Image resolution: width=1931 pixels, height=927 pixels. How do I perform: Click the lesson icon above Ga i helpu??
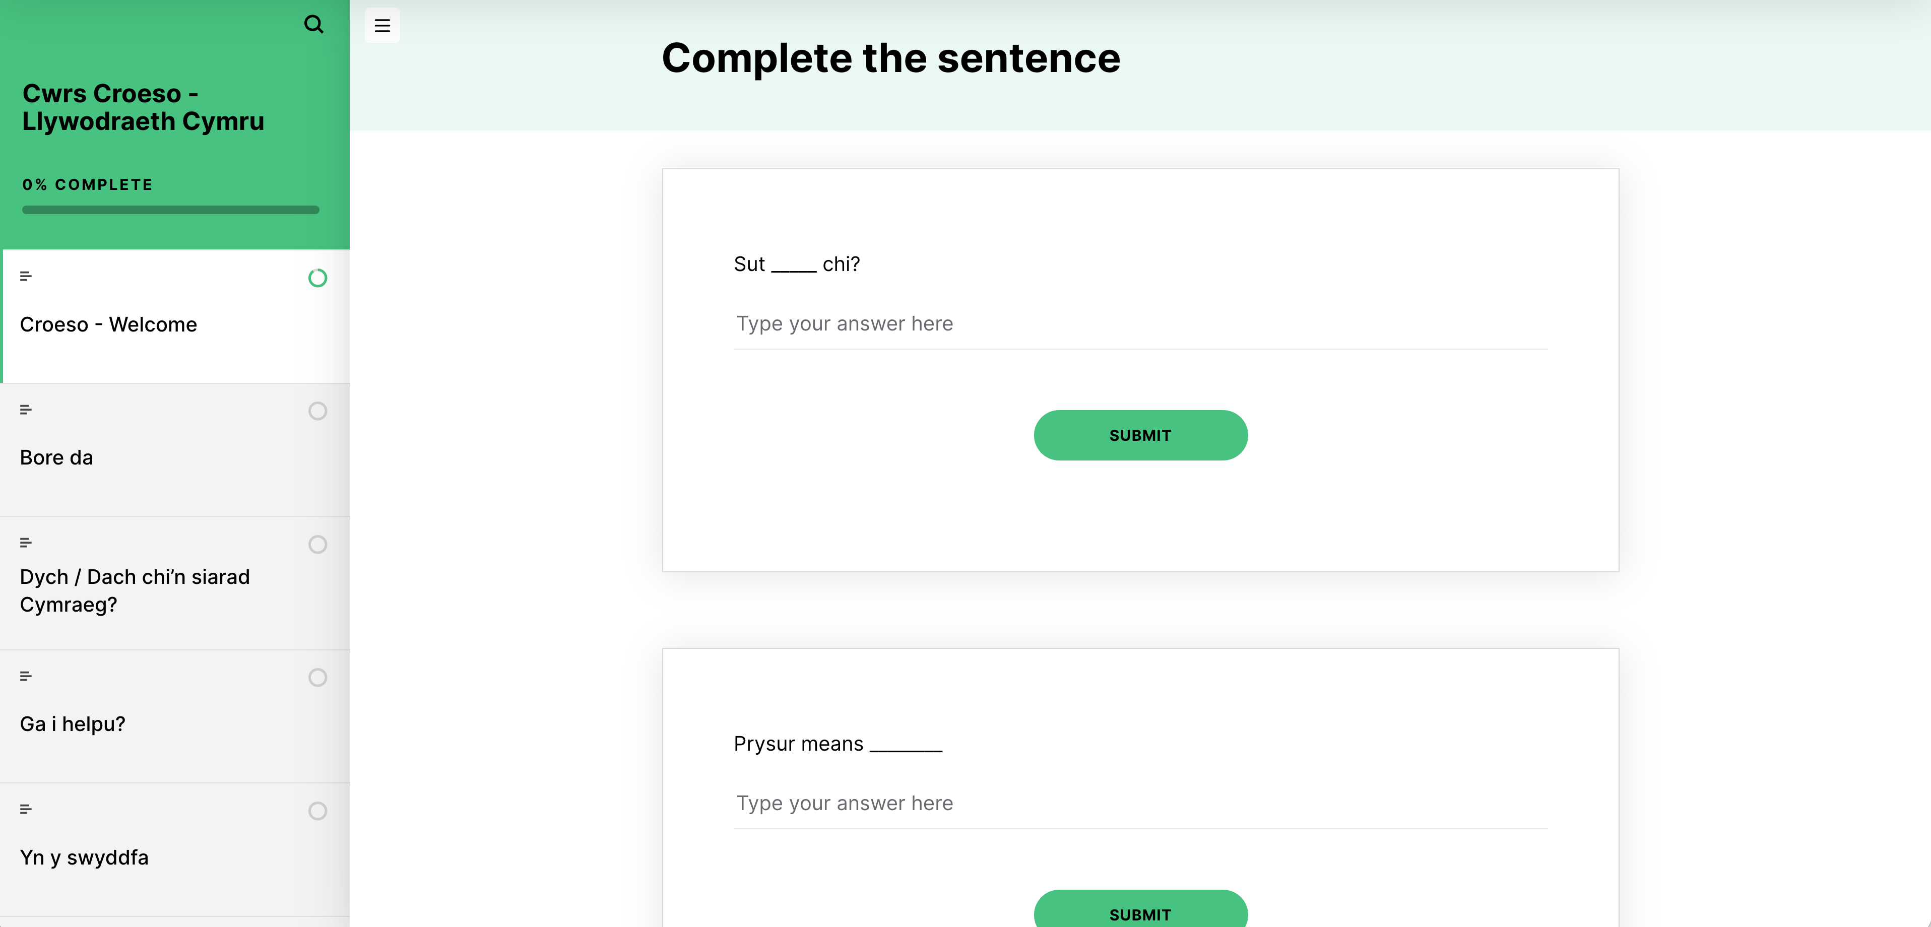pyautogui.click(x=26, y=676)
